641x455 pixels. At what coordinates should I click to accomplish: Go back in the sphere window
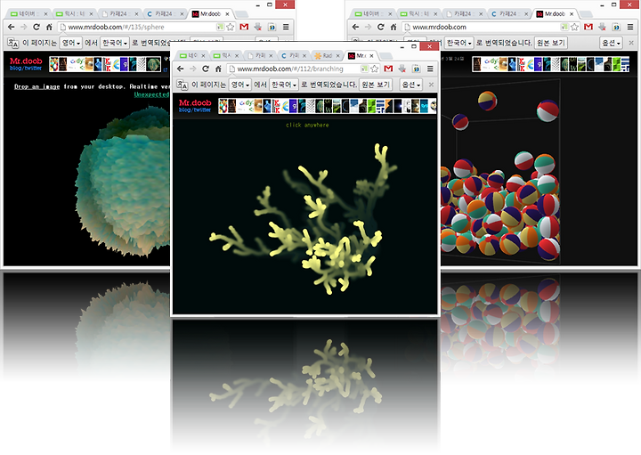(12, 27)
